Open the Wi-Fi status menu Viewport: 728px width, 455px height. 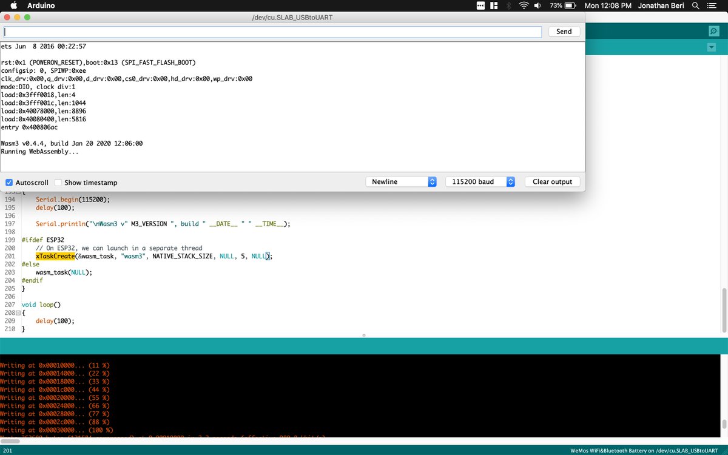pos(524,5)
